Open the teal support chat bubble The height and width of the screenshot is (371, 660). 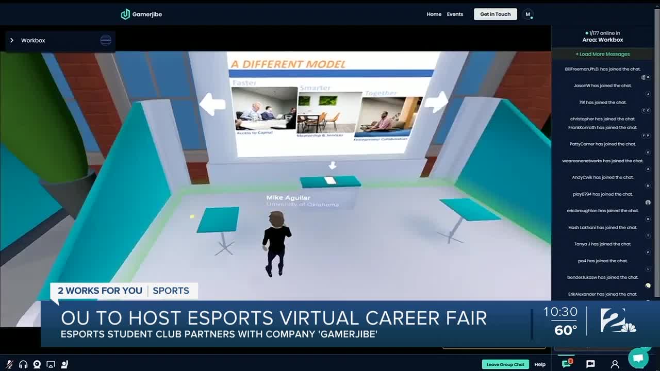click(638, 358)
